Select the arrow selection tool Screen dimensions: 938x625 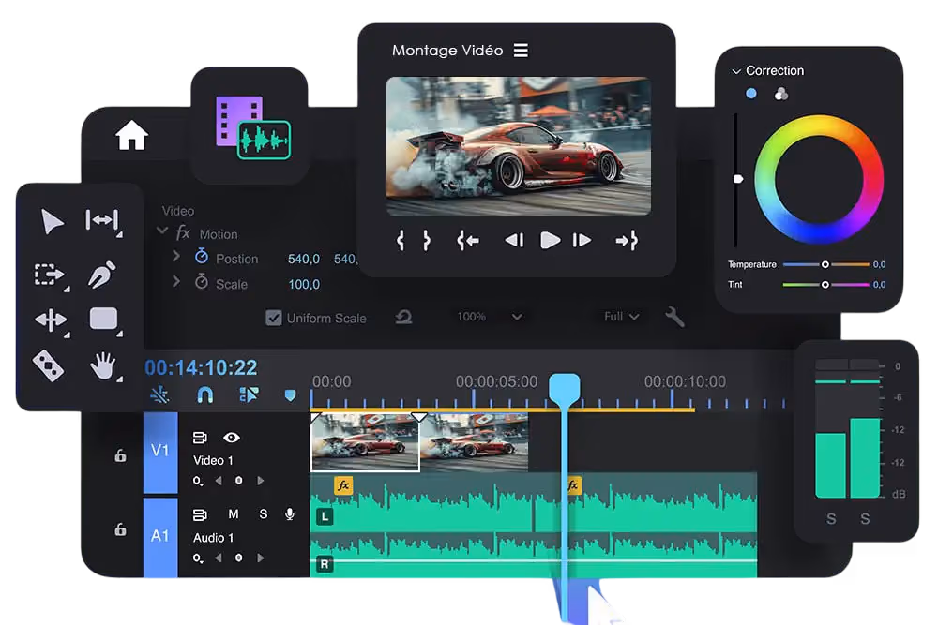pos(52,222)
